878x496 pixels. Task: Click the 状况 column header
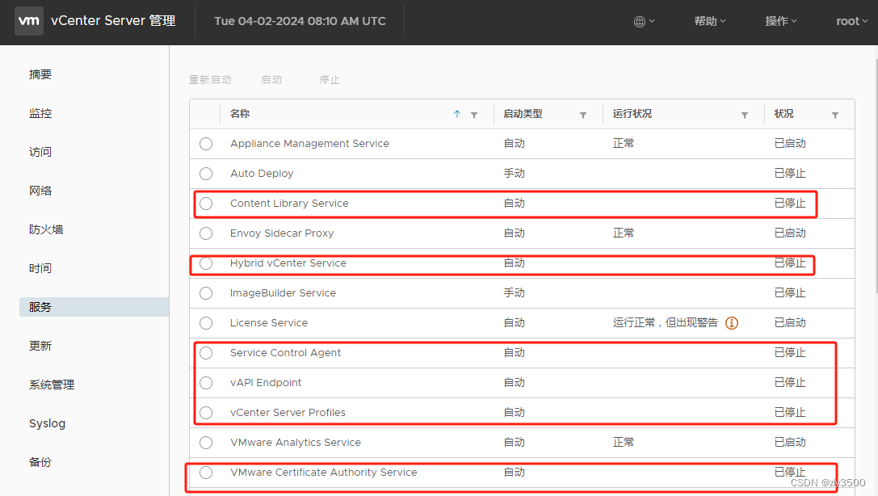[x=784, y=114]
